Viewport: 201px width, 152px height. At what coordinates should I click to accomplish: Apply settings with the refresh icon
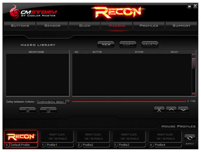[190, 138]
